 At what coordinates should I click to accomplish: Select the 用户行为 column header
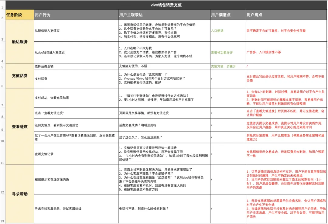point(76,15)
